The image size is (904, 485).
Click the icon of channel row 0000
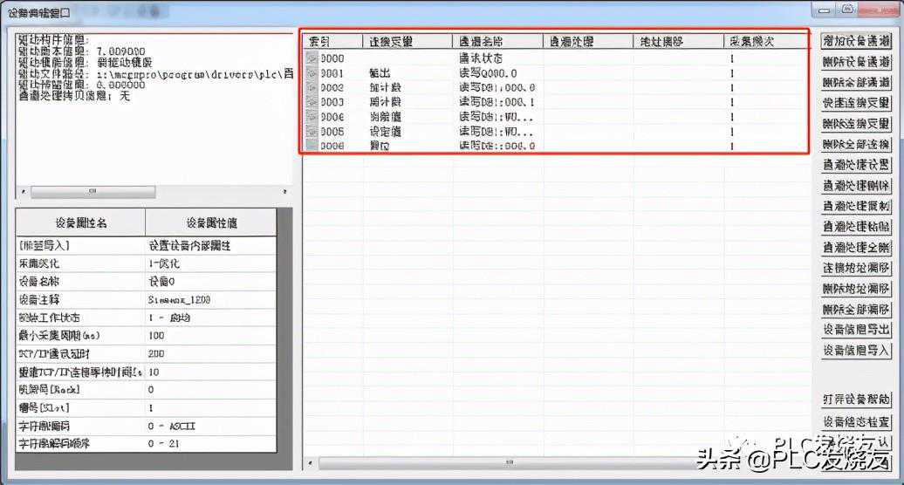coord(312,58)
